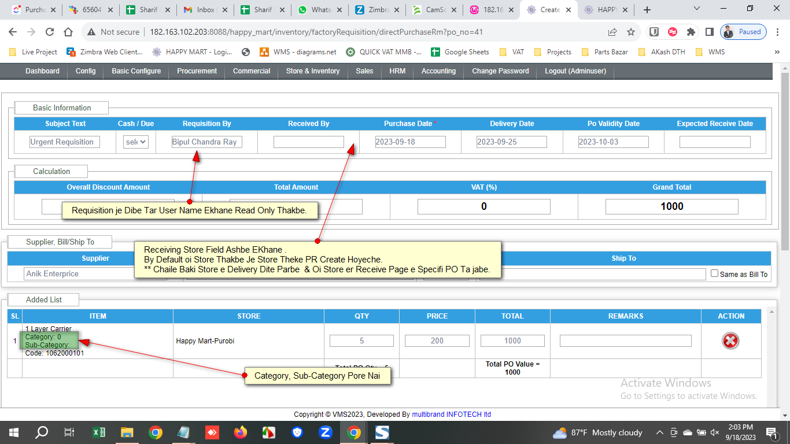The image size is (790, 444).
Task: Open the tab search chevron in the title bar
Action: click(697, 9)
